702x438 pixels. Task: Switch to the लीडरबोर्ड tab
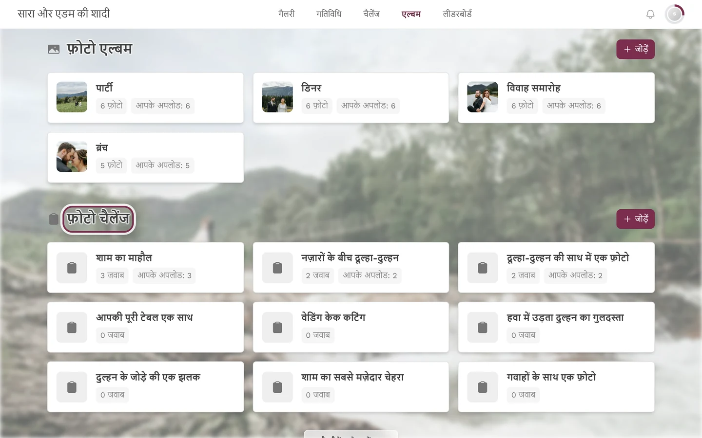pos(457,14)
